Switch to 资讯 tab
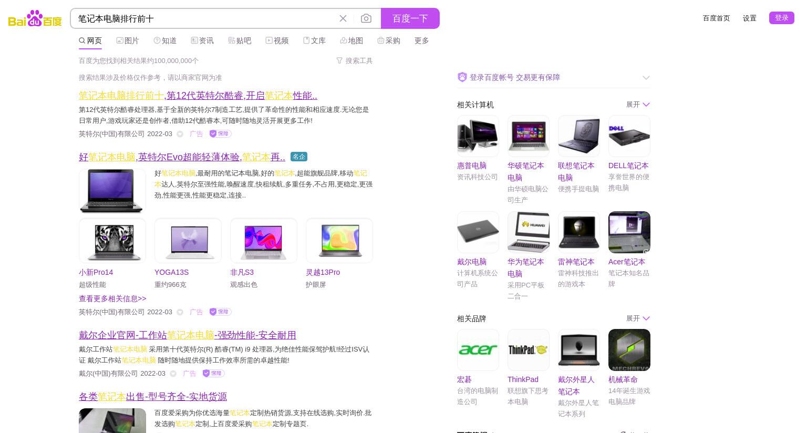Screen dimensions: 807x433 [x=202, y=40]
